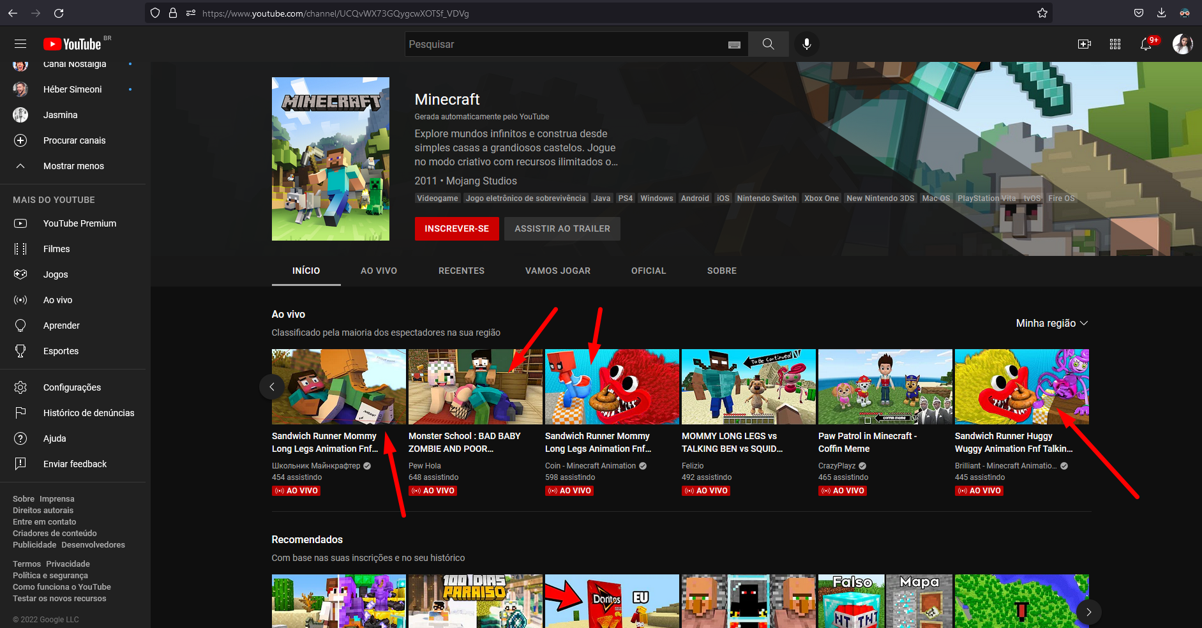The image size is (1202, 628).
Task: Reload the page in browser
Action: click(59, 13)
